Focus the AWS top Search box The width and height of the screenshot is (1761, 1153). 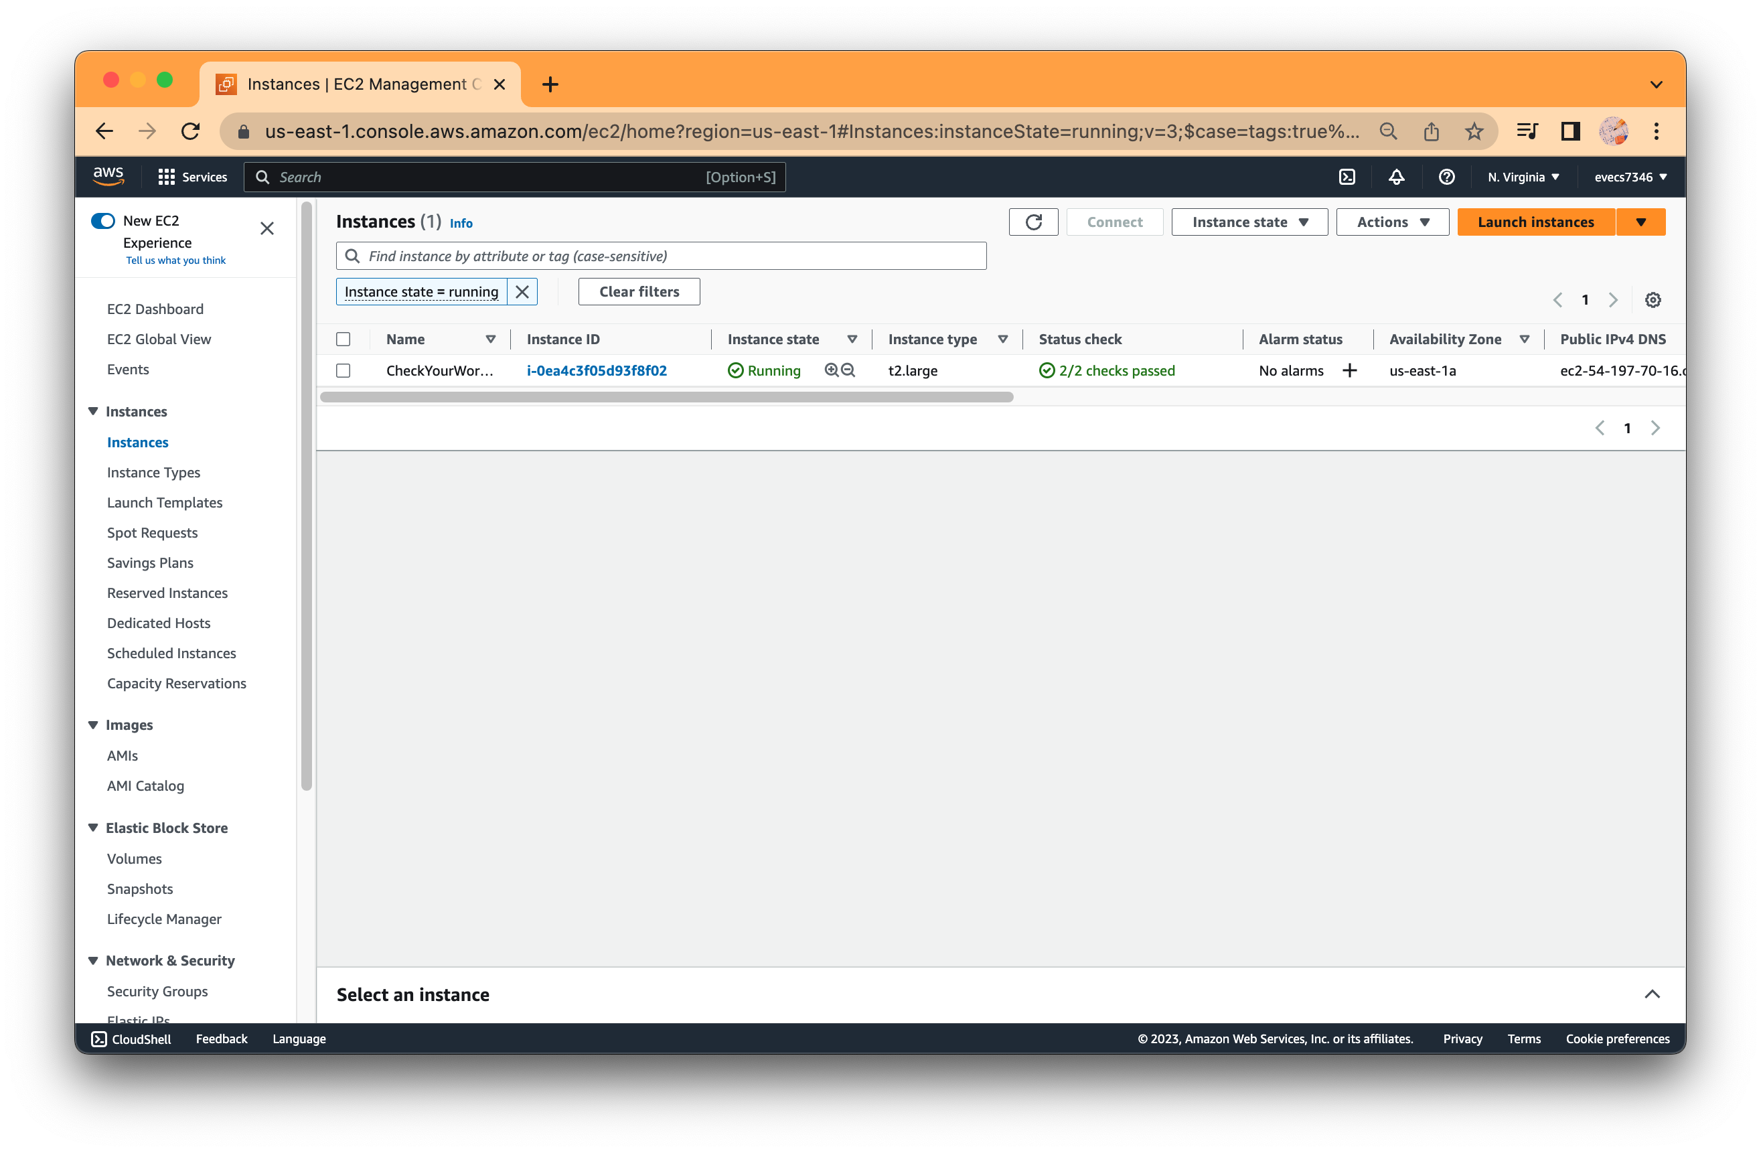click(514, 177)
